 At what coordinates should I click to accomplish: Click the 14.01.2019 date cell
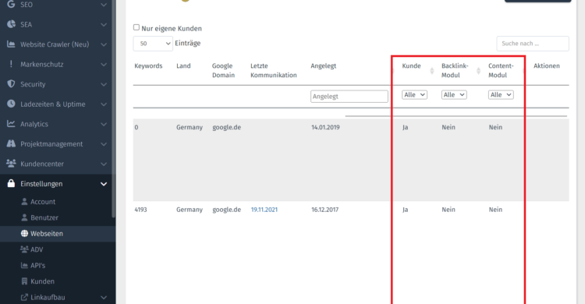click(x=325, y=127)
